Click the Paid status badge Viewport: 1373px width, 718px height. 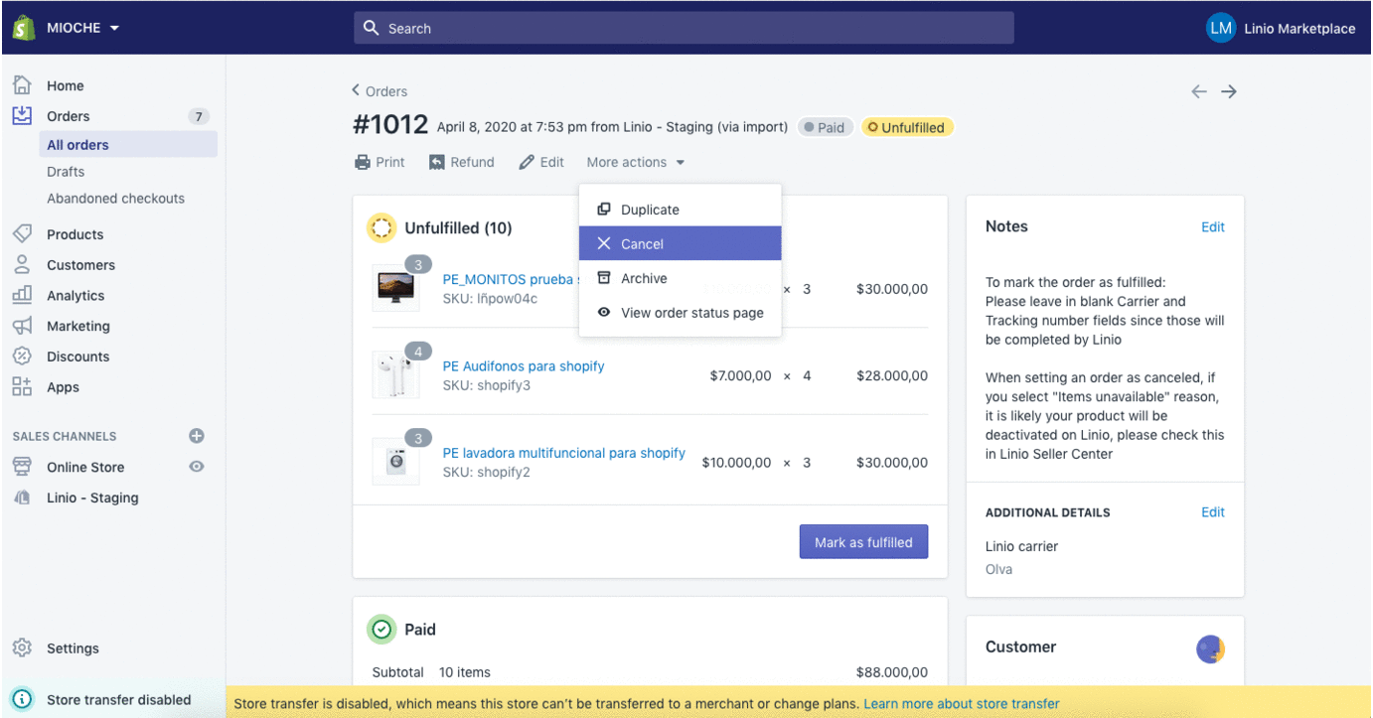coord(825,127)
